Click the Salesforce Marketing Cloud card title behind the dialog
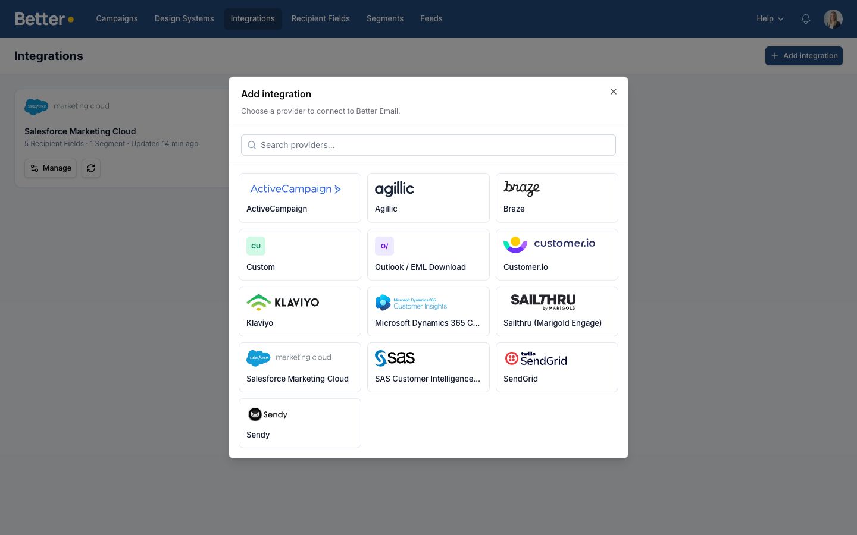The height and width of the screenshot is (535, 857). 80,131
